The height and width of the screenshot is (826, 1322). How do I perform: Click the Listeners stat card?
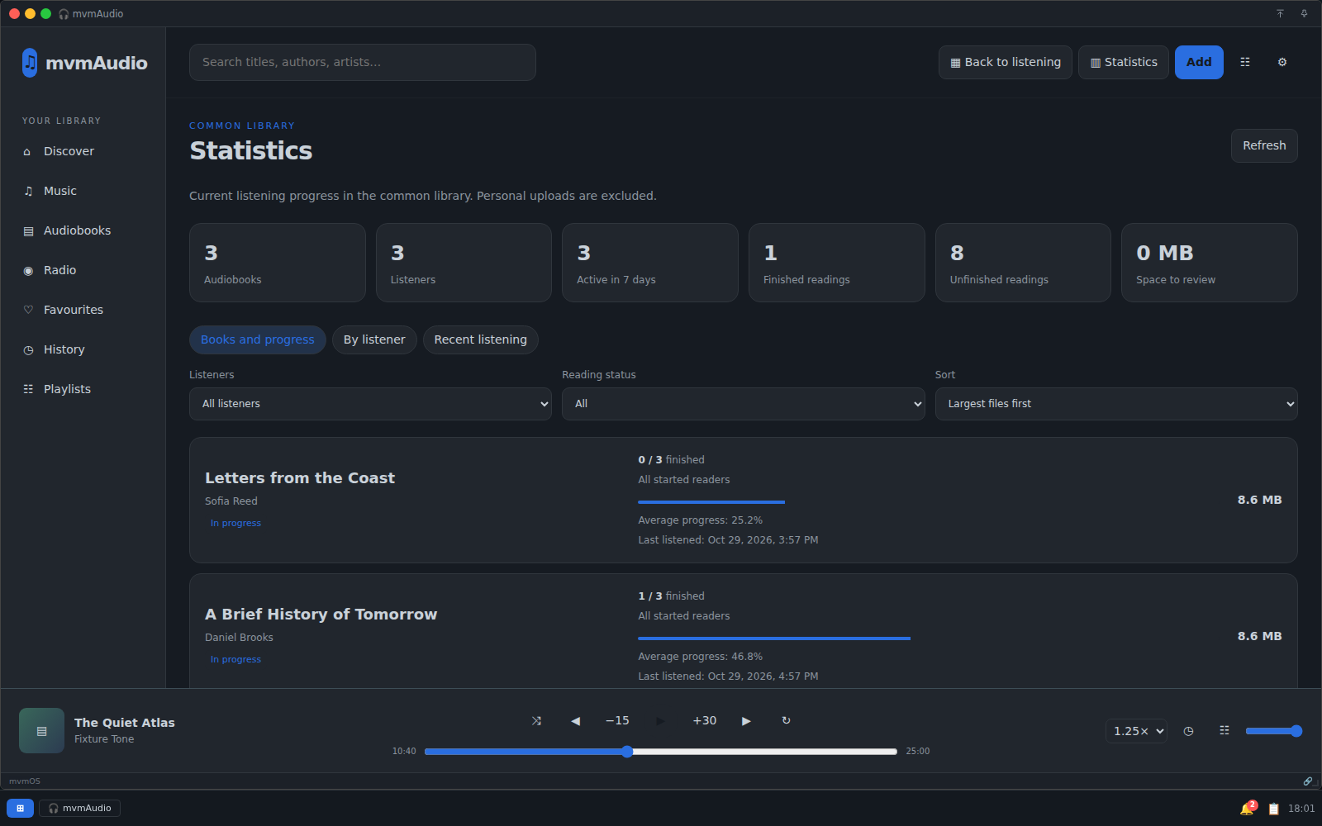point(464,263)
